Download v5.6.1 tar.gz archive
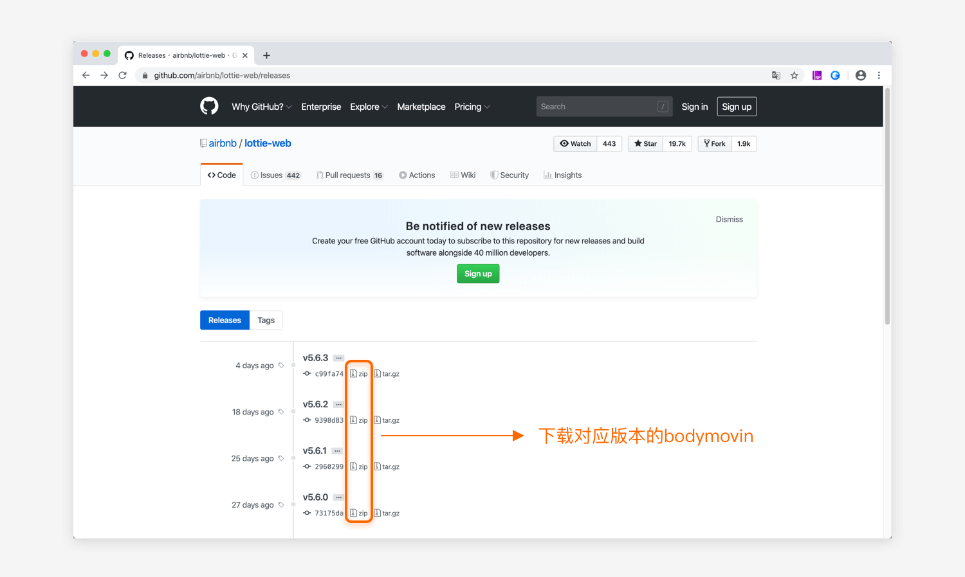 387,466
